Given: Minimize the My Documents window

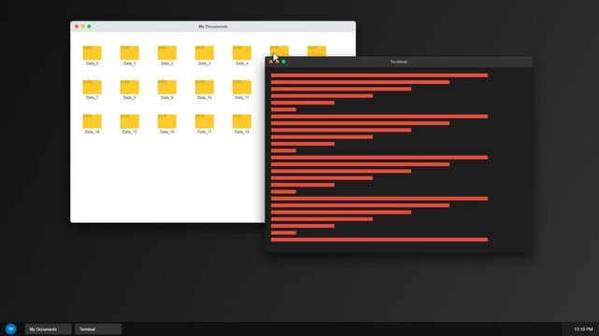Looking at the screenshot, I should (x=83, y=26).
